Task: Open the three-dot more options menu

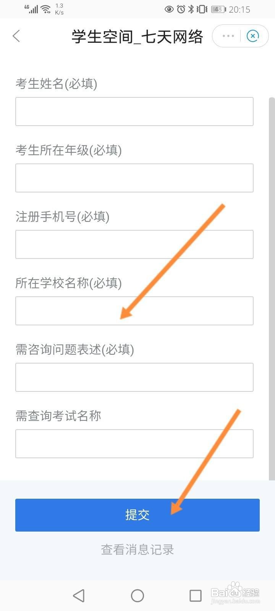Action: pos(228,36)
